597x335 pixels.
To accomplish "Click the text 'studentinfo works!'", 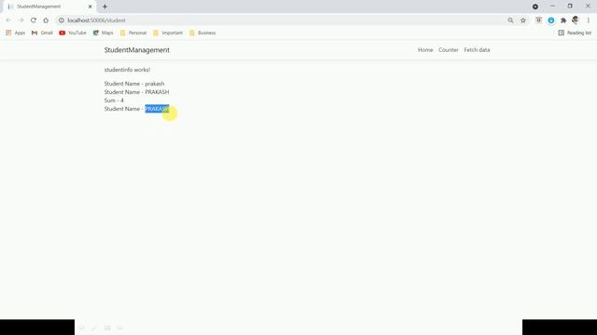I will point(127,70).
